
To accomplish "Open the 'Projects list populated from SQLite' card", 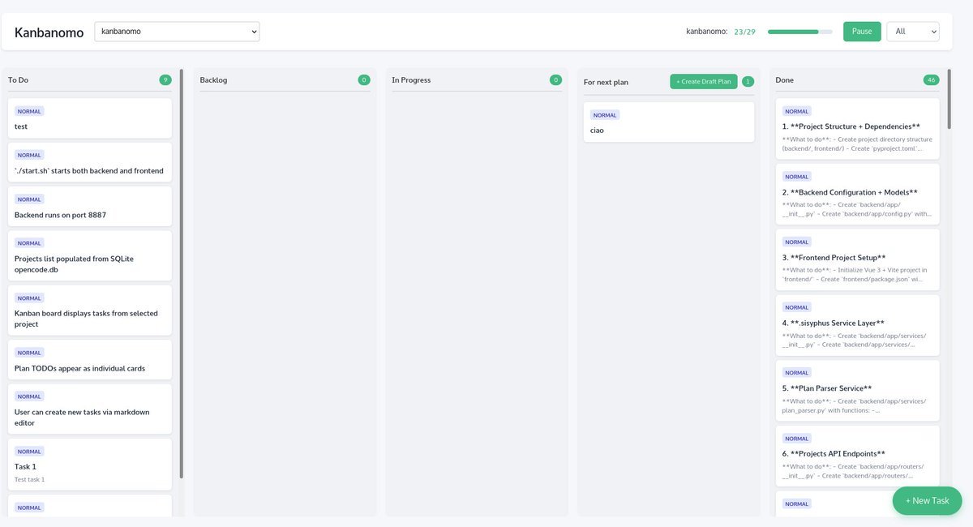I will coord(90,255).
